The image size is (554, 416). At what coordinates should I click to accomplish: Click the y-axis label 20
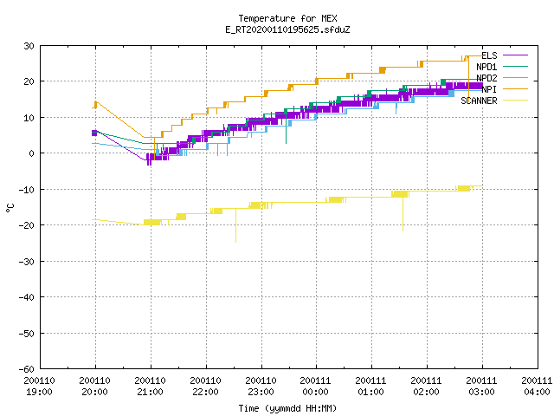tap(29, 81)
